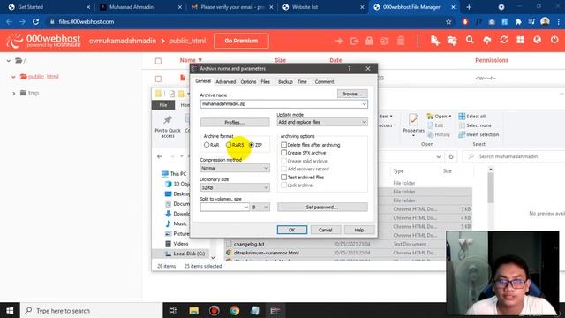565x318 pixels.
Task: Open File Explorer from the taskbar
Action: pyautogui.click(x=194, y=310)
